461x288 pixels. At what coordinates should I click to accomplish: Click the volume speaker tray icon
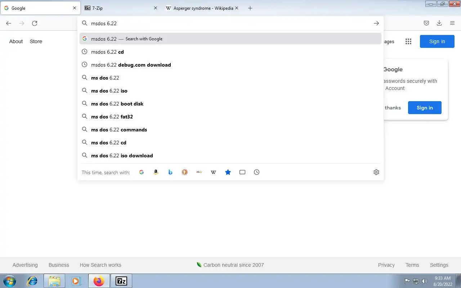tap(425, 281)
